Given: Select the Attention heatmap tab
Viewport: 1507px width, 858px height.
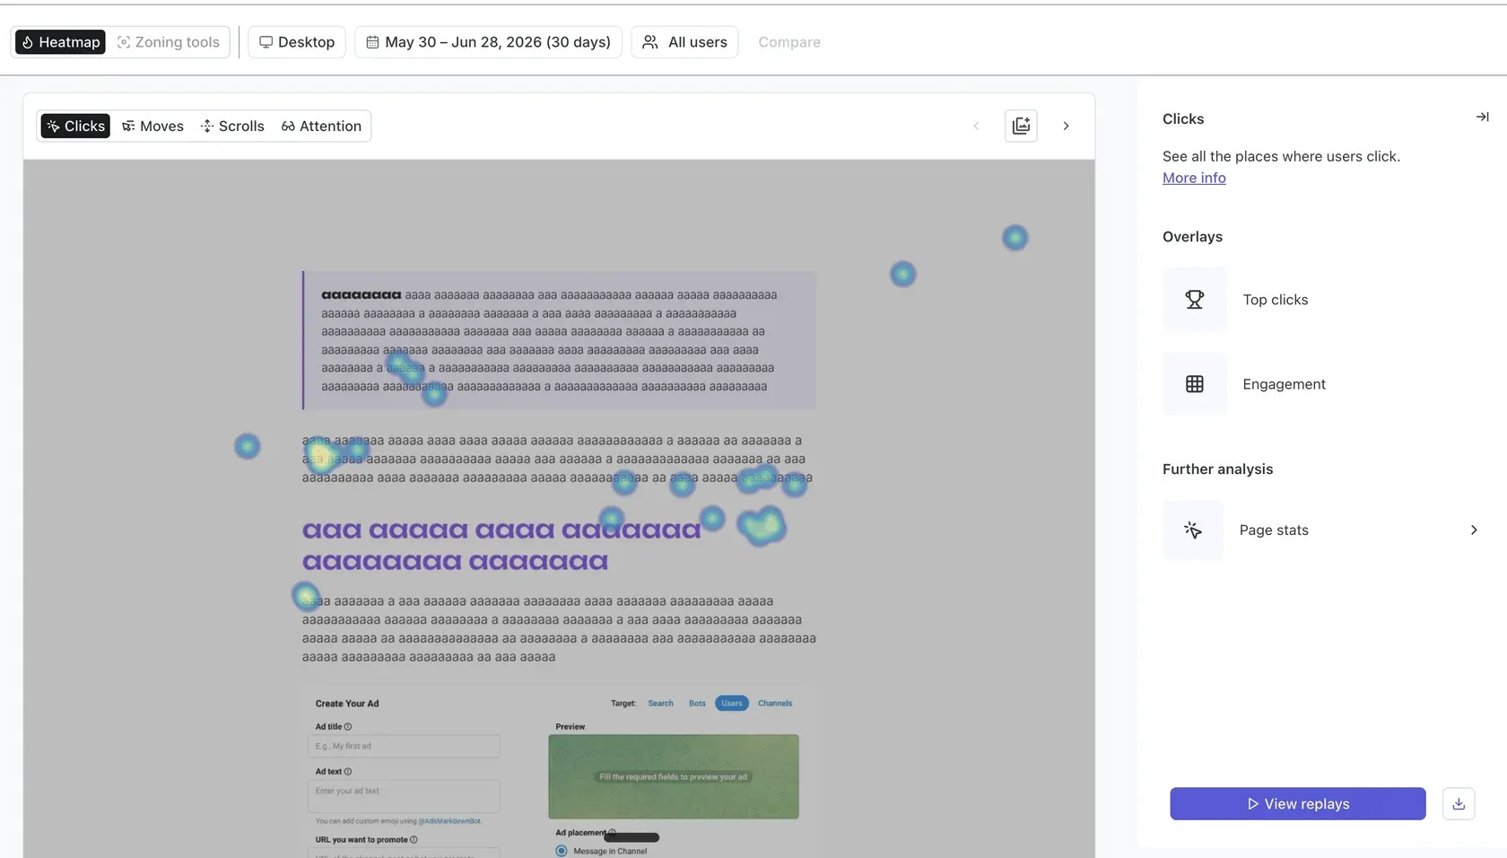Looking at the screenshot, I should [x=321, y=127].
